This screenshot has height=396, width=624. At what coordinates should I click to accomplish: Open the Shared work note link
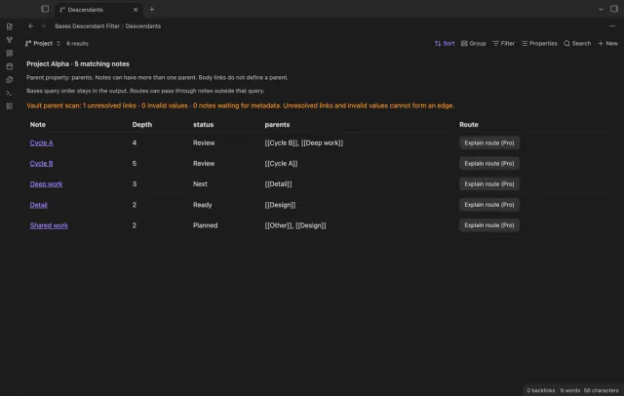point(49,225)
